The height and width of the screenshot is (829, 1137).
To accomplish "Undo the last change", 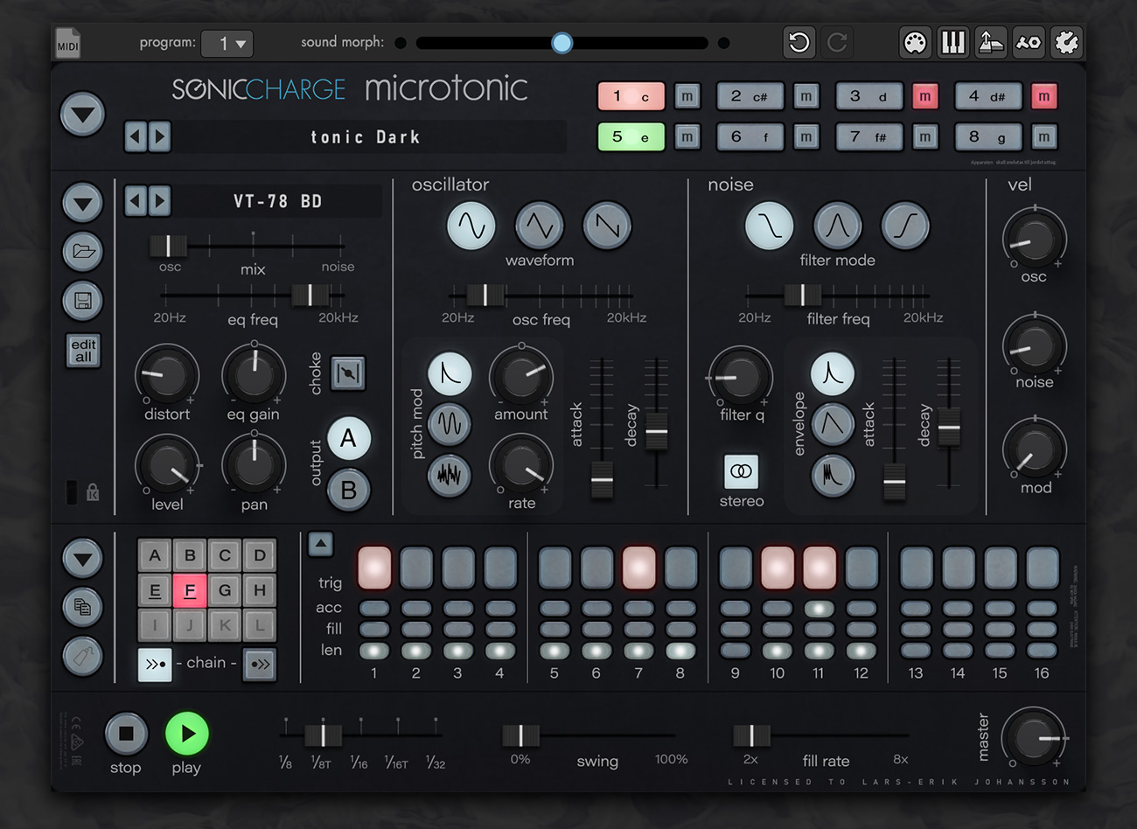I will tap(799, 42).
